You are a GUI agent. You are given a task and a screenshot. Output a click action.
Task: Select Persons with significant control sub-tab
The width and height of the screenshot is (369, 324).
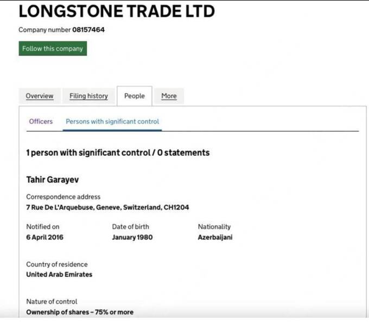pyautogui.click(x=112, y=122)
